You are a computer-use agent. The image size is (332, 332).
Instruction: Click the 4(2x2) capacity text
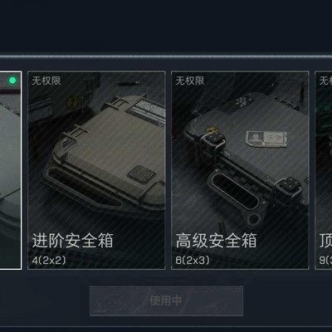[x=49, y=261]
